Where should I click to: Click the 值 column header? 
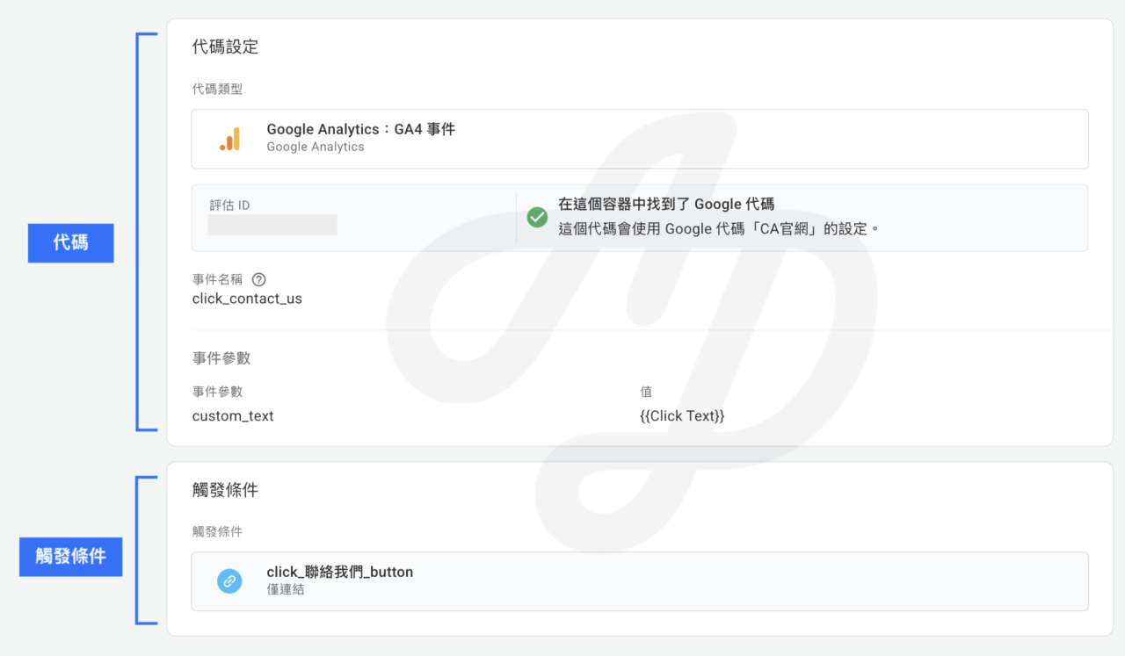point(646,392)
